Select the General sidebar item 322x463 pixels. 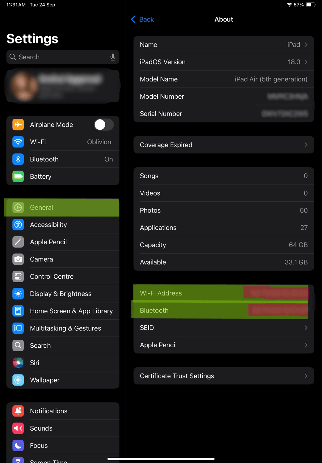click(x=63, y=207)
